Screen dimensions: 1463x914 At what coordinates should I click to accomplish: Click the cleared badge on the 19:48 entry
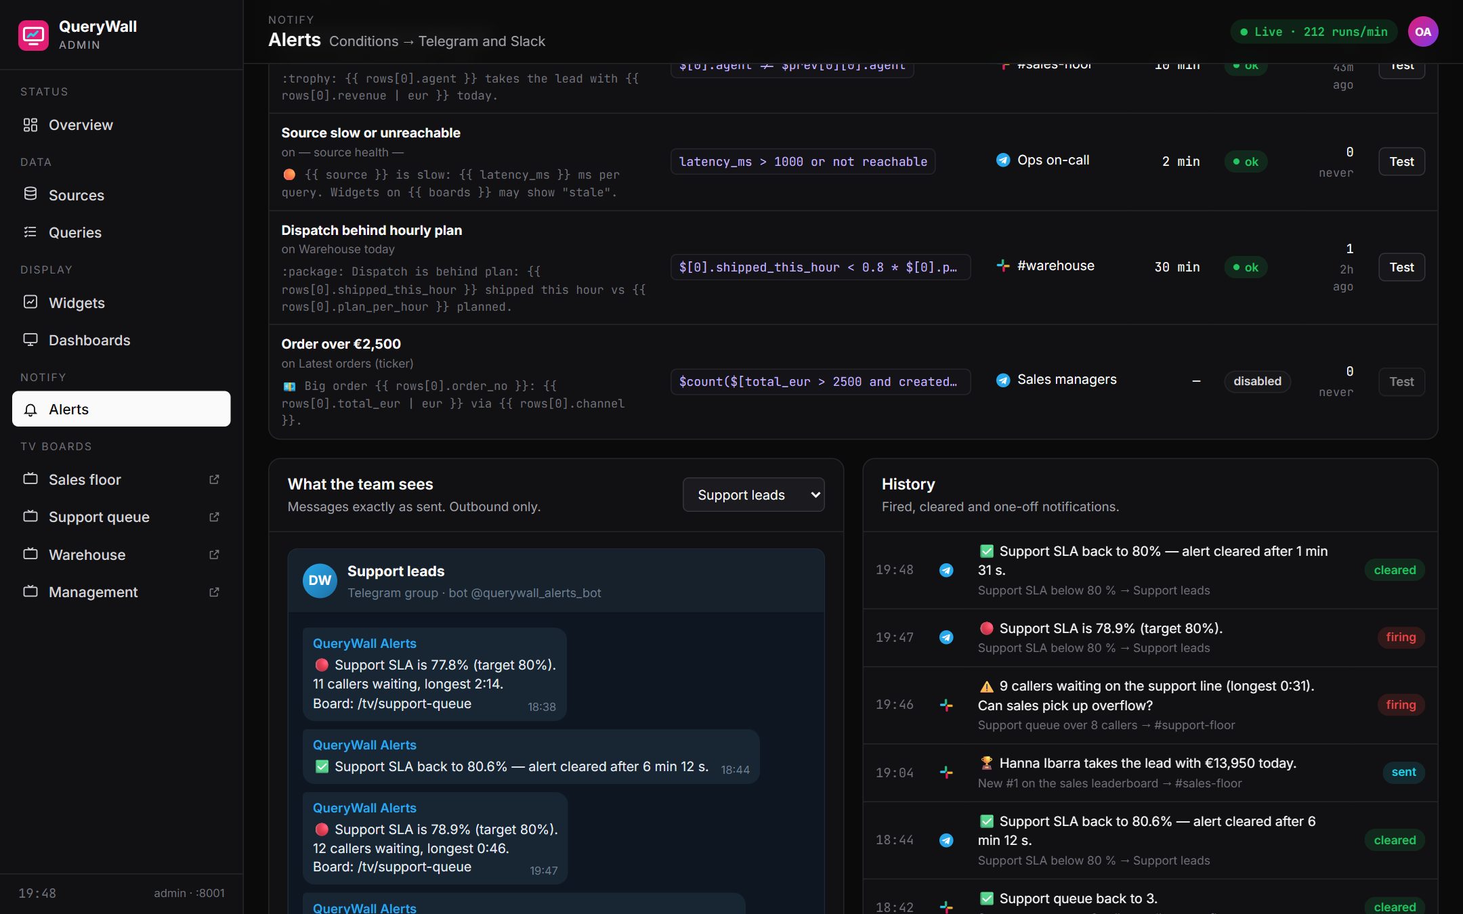click(1395, 570)
